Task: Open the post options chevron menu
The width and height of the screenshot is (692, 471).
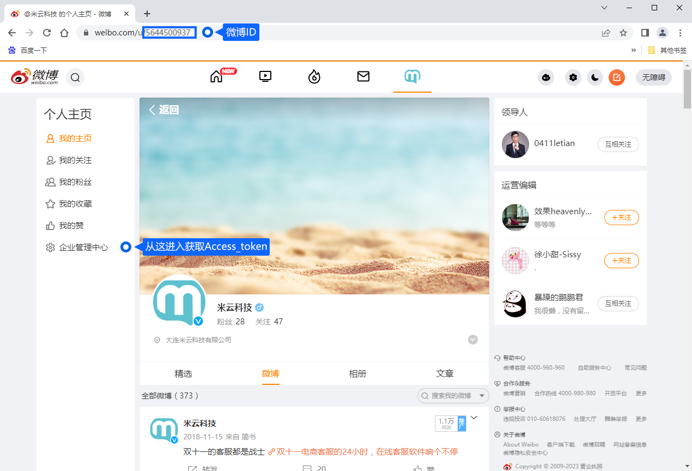Action: (474, 418)
